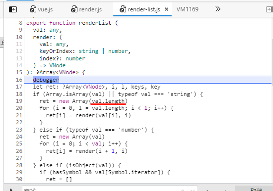The width and height of the screenshot is (273, 191).
Task: Click 'keyOrIndex' parameter on line 12
Action: [56, 51]
